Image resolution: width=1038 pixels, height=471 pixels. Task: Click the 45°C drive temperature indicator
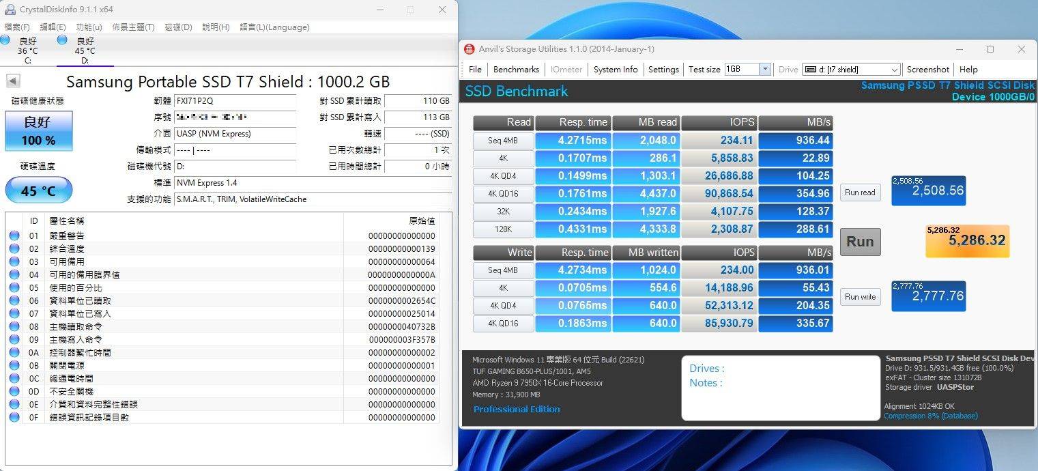click(38, 190)
